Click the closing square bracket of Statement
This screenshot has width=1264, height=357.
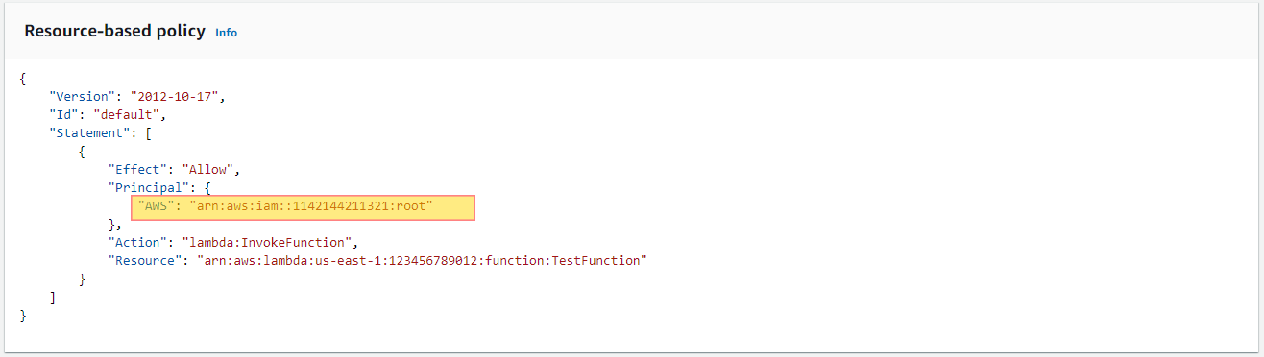coord(53,297)
